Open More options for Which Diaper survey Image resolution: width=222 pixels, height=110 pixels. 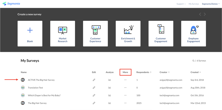[x=125, y=95]
